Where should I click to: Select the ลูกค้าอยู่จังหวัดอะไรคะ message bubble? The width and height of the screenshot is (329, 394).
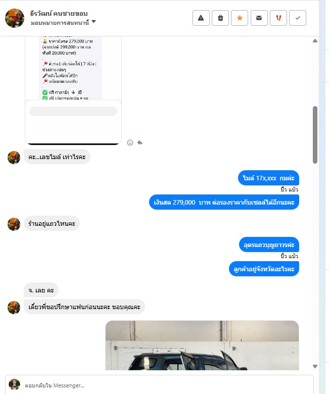264,269
